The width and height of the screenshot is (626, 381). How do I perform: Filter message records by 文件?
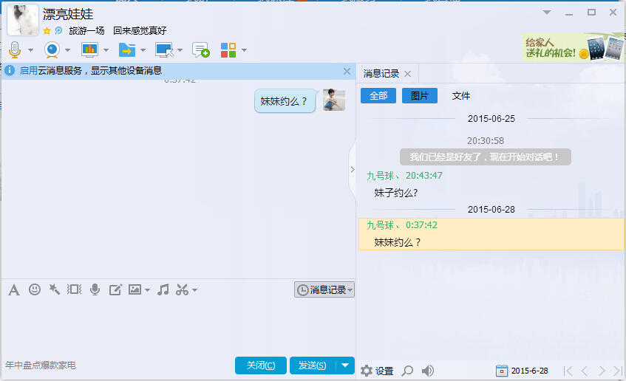click(x=460, y=96)
